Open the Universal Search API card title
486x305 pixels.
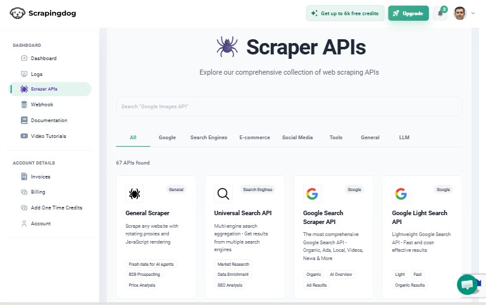coord(243,213)
